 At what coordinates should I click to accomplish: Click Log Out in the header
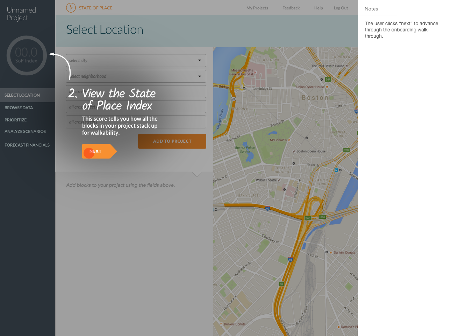pyautogui.click(x=341, y=8)
